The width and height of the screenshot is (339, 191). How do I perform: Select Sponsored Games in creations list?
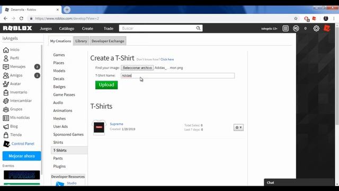(x=68, y=134)
